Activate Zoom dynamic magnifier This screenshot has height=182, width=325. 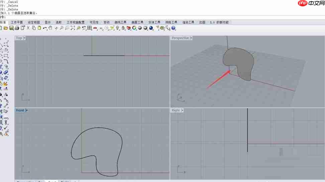click(62, 28)
